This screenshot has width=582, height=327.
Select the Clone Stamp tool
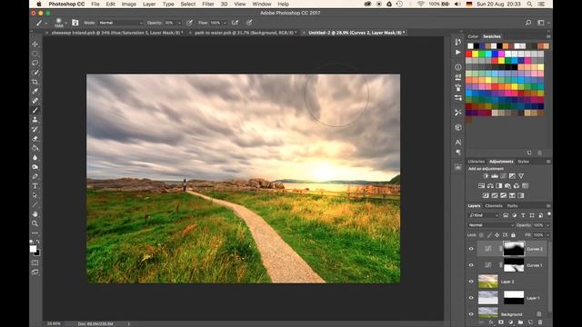pyautogui.click(x=35, y=119)
